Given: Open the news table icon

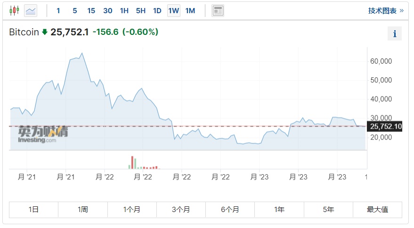Looking at the screenshot, I should coord(218,10).
